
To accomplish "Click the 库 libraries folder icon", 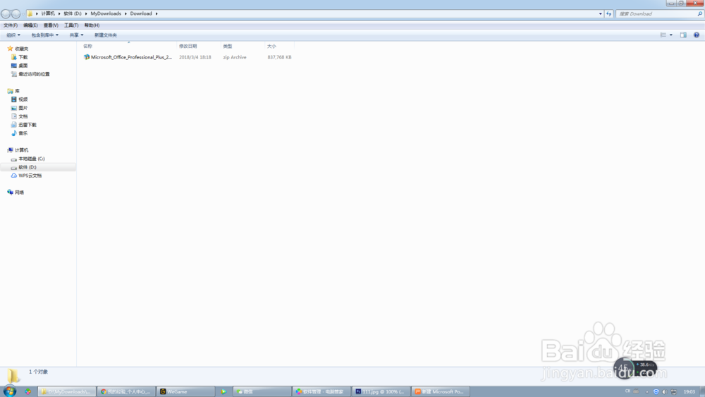I will tap(10, 91).
